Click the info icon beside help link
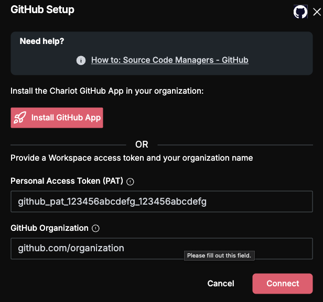Viewport: 323px width, 302px height. coord(81,60)
